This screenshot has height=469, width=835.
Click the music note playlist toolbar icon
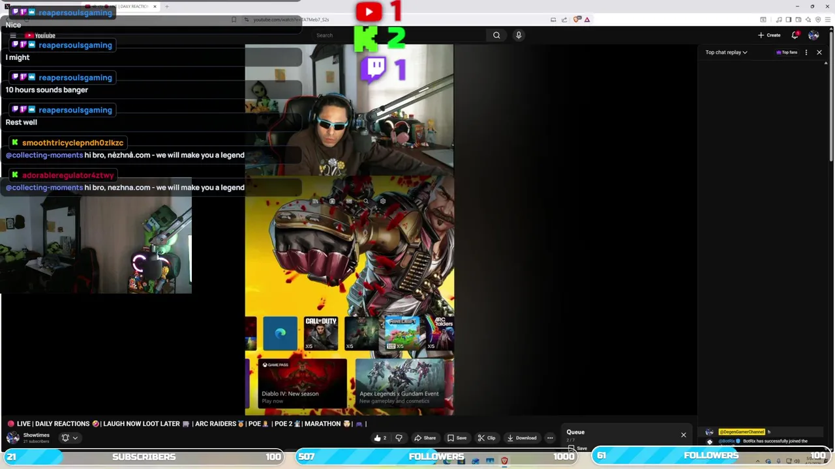[779, 20]
